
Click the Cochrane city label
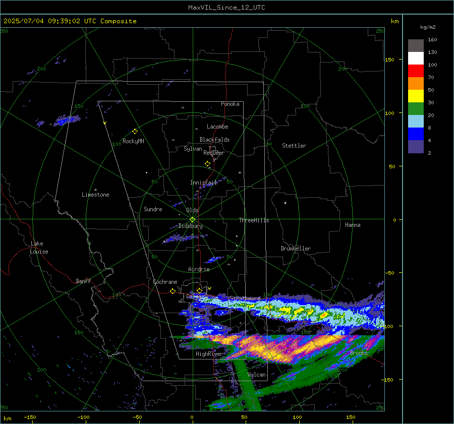[165, 282]
